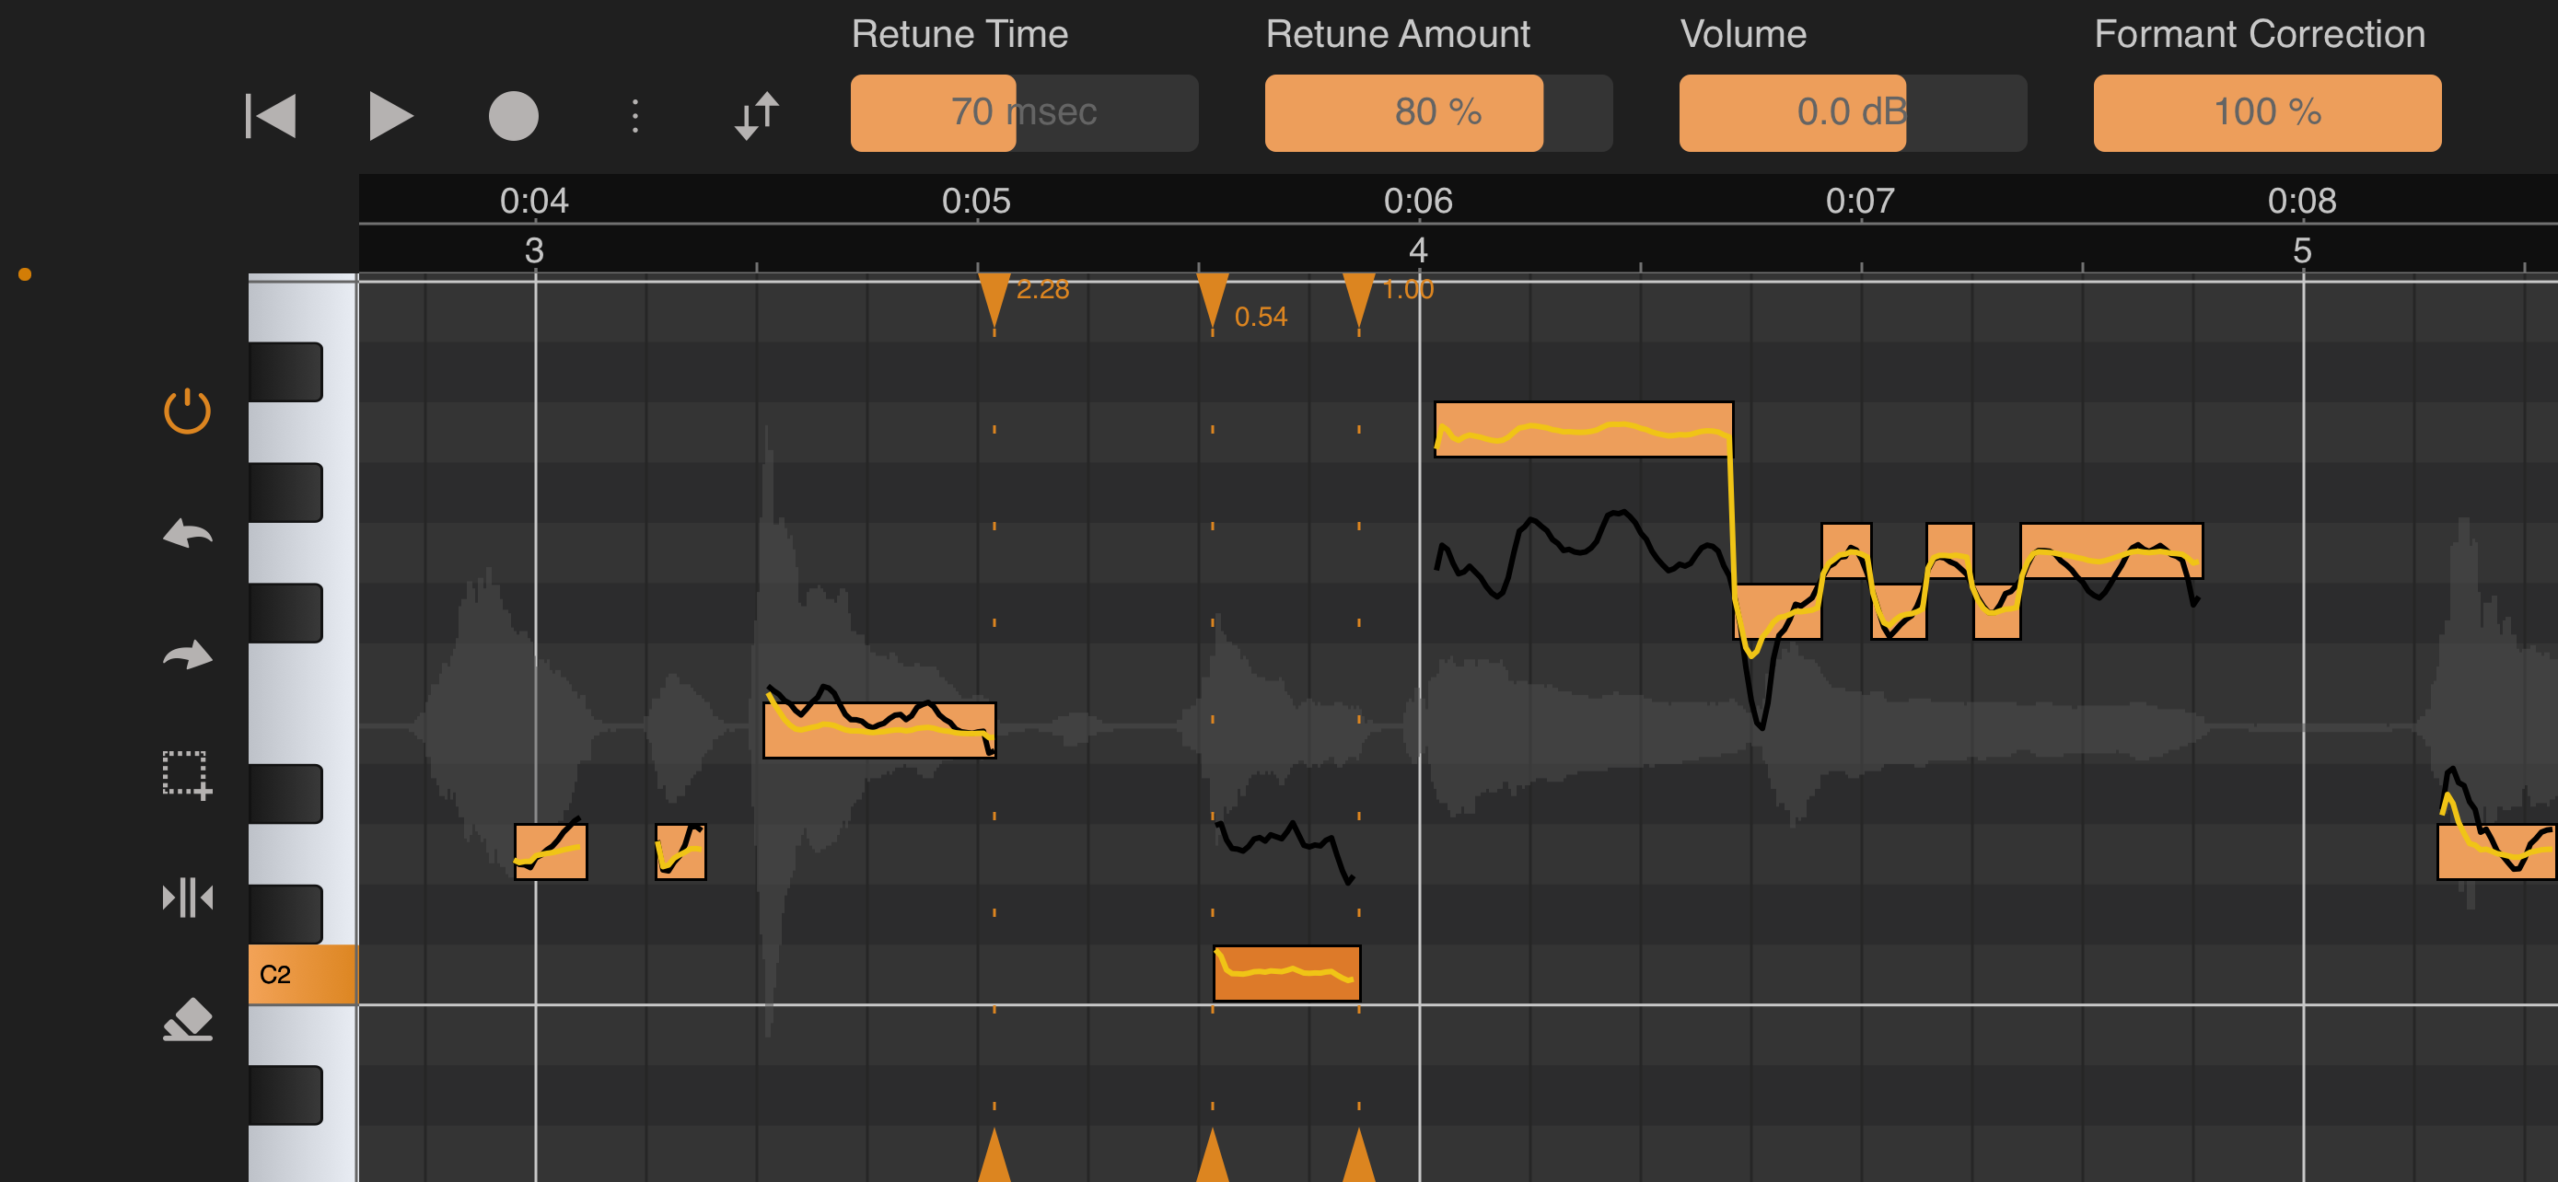Click the Formant Correction 100 % slider
This screenshot has height=1182, width=2558.
click(2267, 112)
